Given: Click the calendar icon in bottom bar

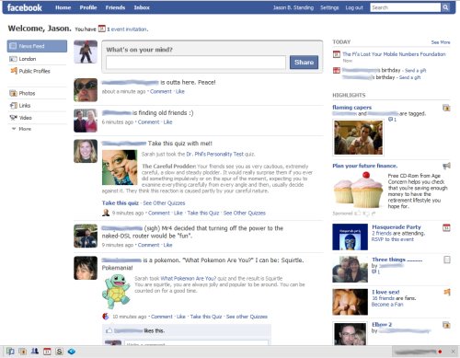Looking at the screenshot, I should pos(47,352).
